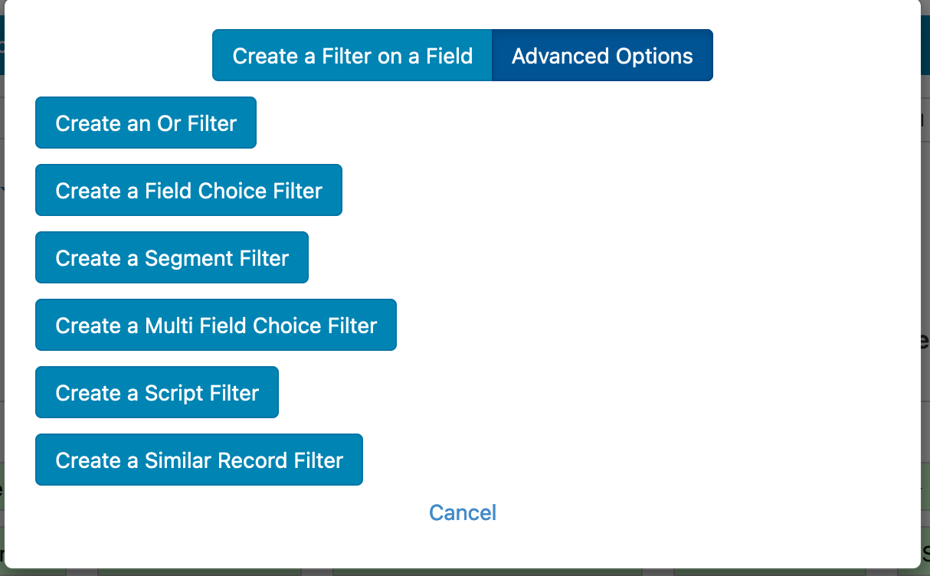Cancel out of the filter dialog

pyautogui.click(x=462, y=512)
